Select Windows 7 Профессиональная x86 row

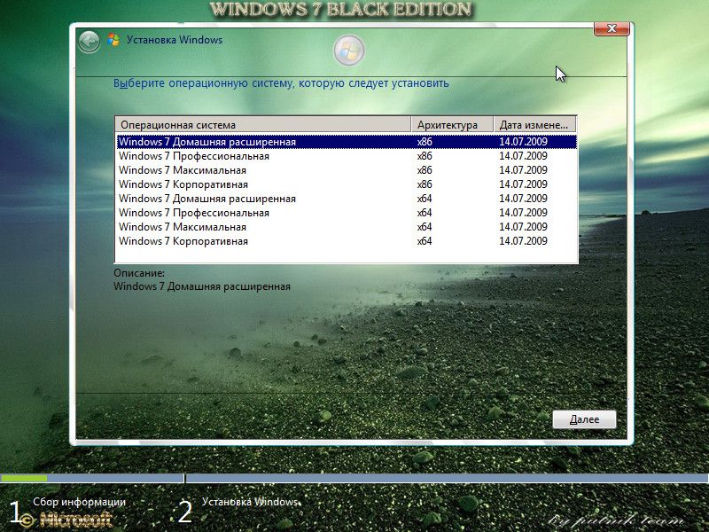click(347, 156)
